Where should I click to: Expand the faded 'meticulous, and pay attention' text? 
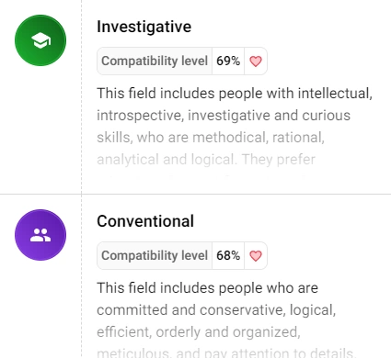[226, 352]
